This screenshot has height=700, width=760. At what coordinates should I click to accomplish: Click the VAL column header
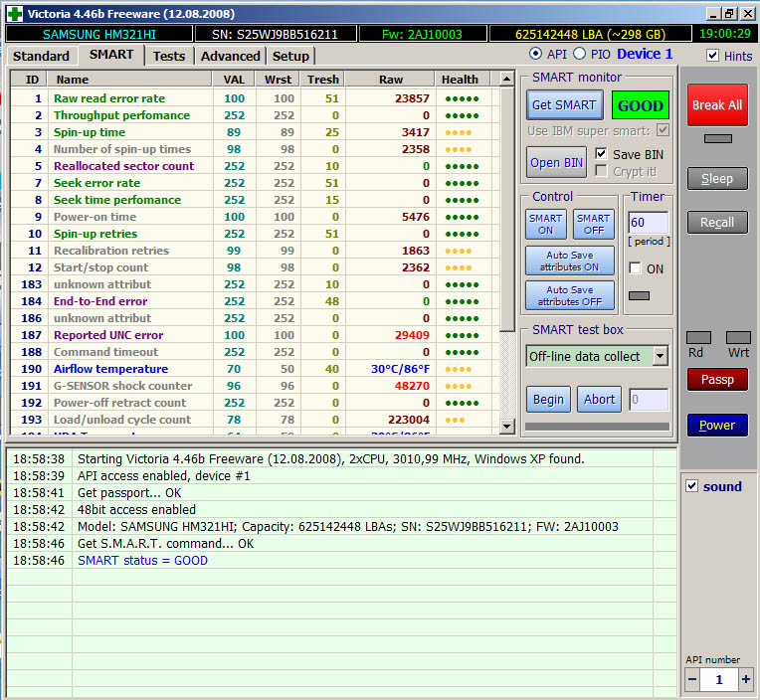[x=234, y=79]
